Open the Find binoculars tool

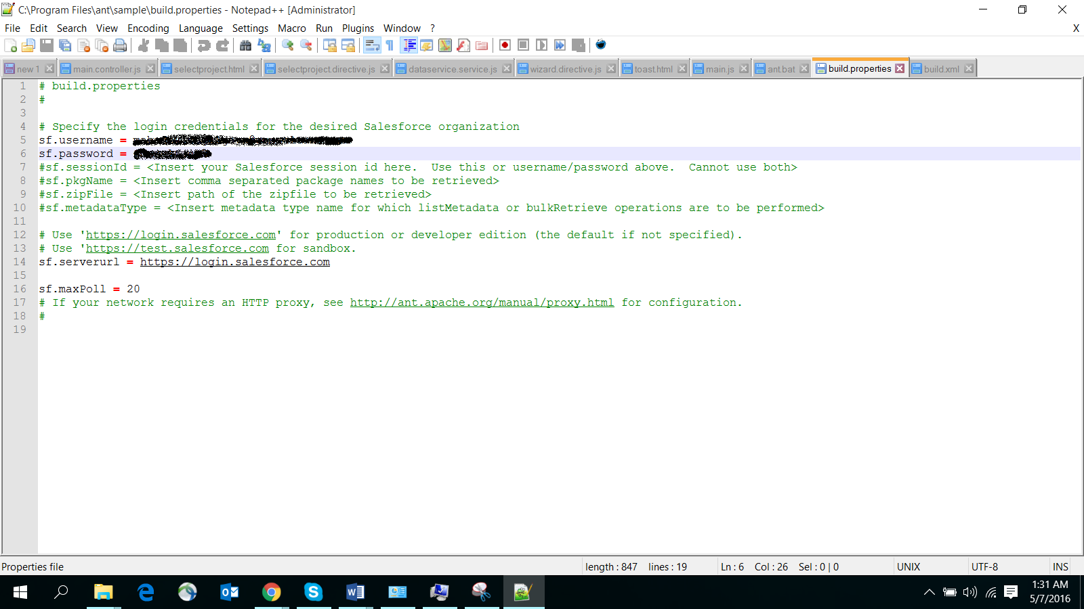tap(245, 45)
